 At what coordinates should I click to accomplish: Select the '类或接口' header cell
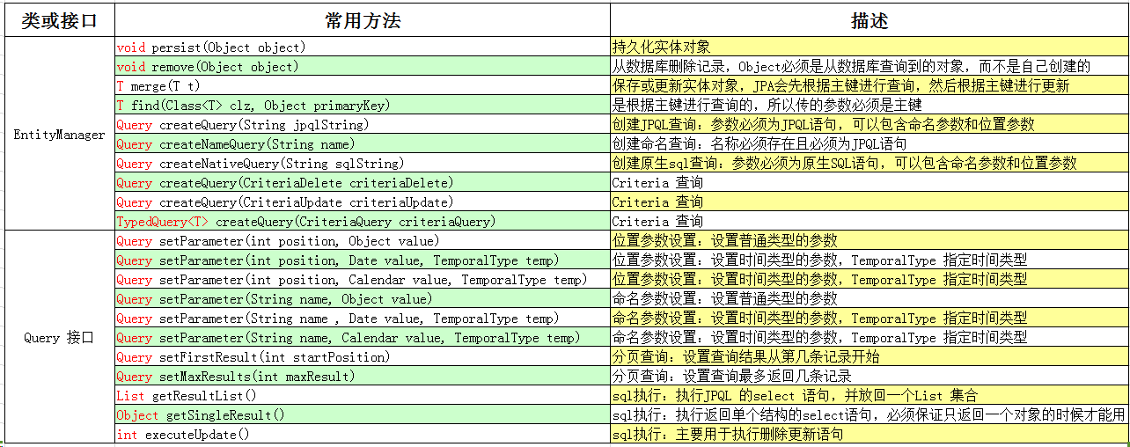coord(59,21)
